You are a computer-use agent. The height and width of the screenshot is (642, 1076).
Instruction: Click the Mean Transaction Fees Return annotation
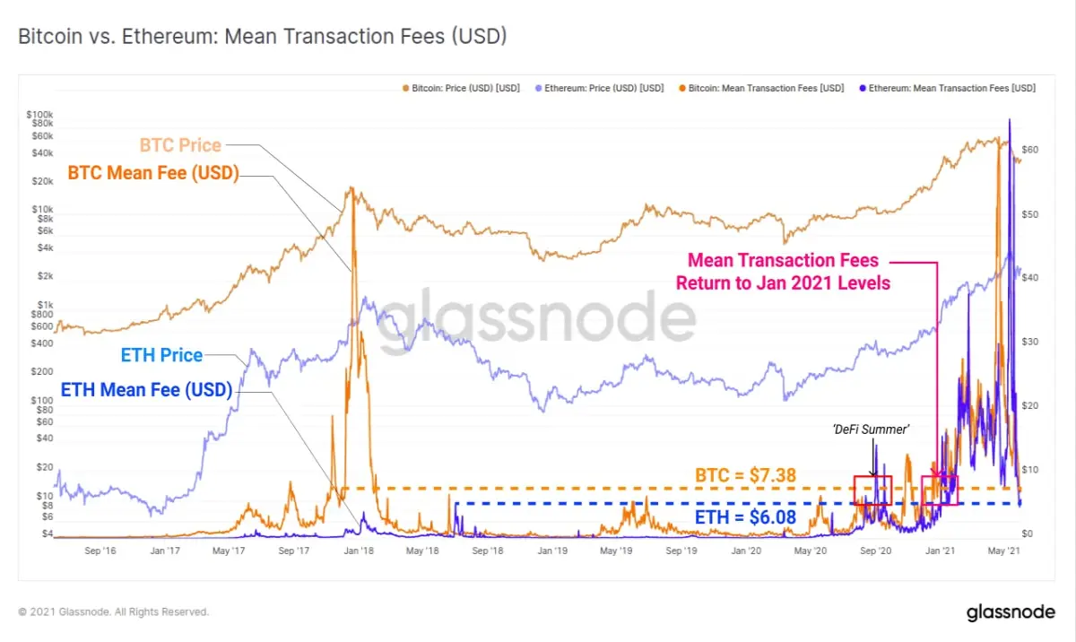pos(784,272)
